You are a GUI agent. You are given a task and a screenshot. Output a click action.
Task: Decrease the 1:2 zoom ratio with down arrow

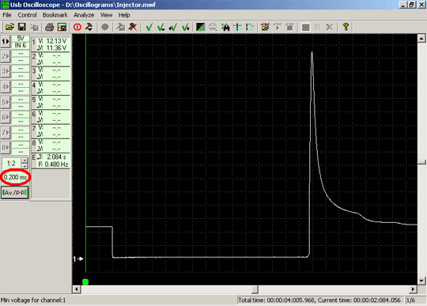point(25,166)
